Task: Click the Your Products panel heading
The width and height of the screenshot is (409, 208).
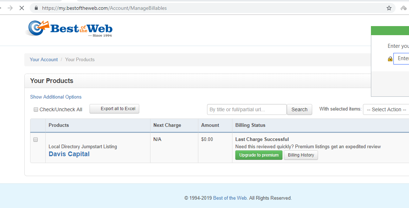Action: (51, 81)
